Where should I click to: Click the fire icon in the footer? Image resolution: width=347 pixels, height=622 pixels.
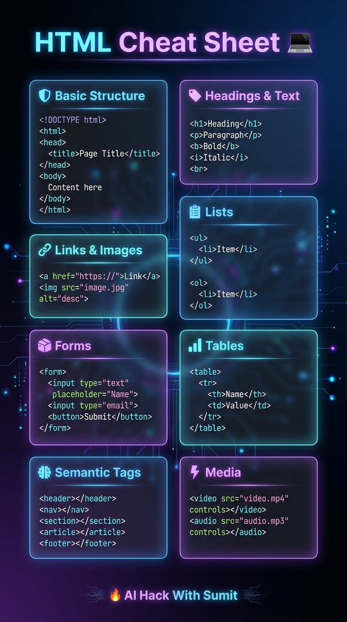[x=115, y=595]
